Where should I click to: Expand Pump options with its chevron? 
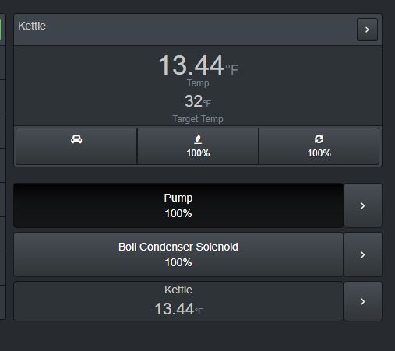(x=363, y=205)
